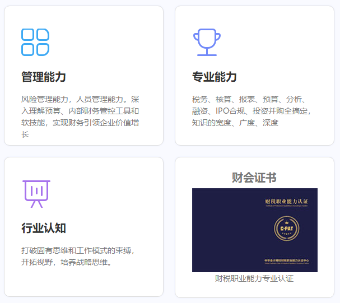Click the paragraph starting with 风险管理能力
Image resolution: width=340 pixels, height=303 pixels.
pos(80,117)
